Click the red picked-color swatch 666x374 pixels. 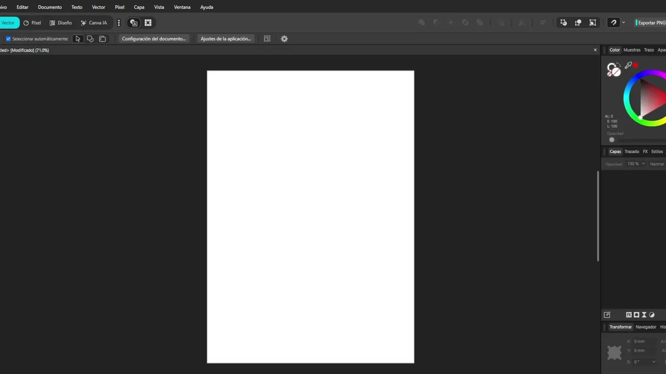[635, 65]
